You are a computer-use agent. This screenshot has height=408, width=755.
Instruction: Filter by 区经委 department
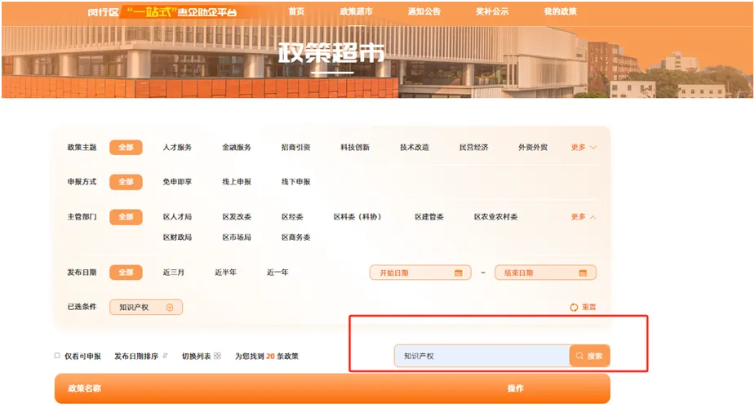pos(292,217)
